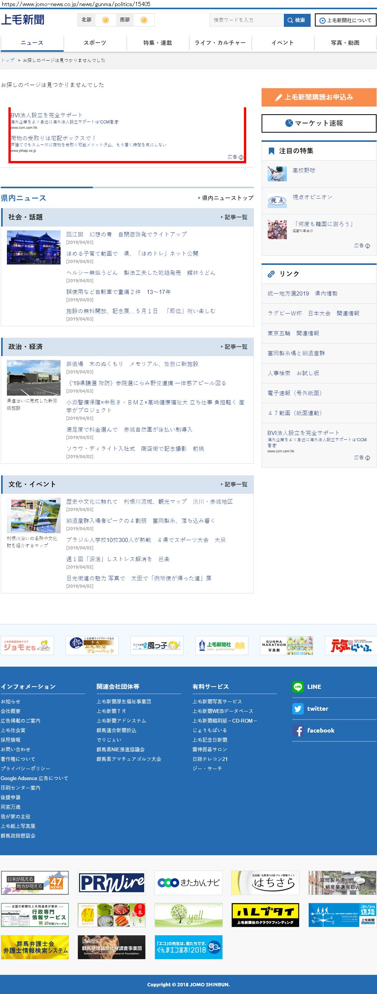Click the 上毛新聞 logo at top left
The image size is (377, 994).
[23, 20]
